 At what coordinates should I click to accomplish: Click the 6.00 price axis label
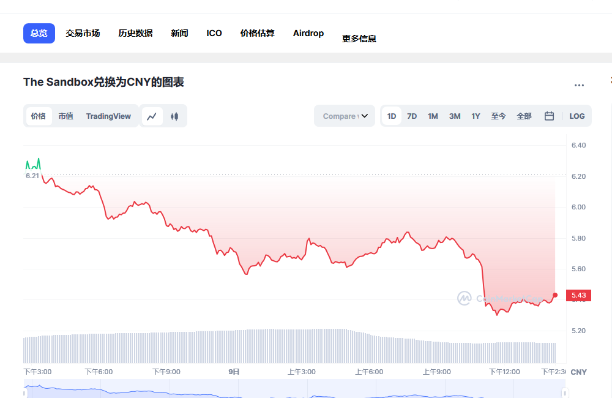(578, 207)
